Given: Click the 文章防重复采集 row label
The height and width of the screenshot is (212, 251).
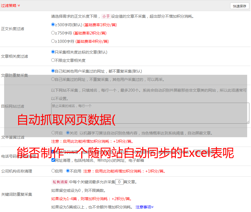Looking at the screenshot, I should click(14, 75).
